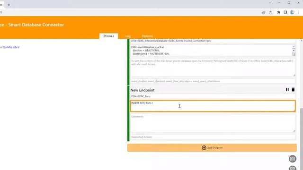This screenshot has width=303, height=170.
Task: Bookmark this page with the star icon
Action: (270, 12)
